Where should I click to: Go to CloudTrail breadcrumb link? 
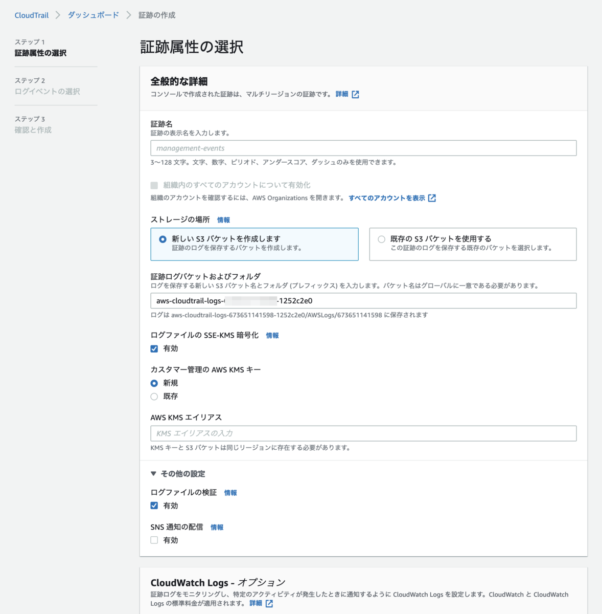pyautogui.click(x=32, y=15)
